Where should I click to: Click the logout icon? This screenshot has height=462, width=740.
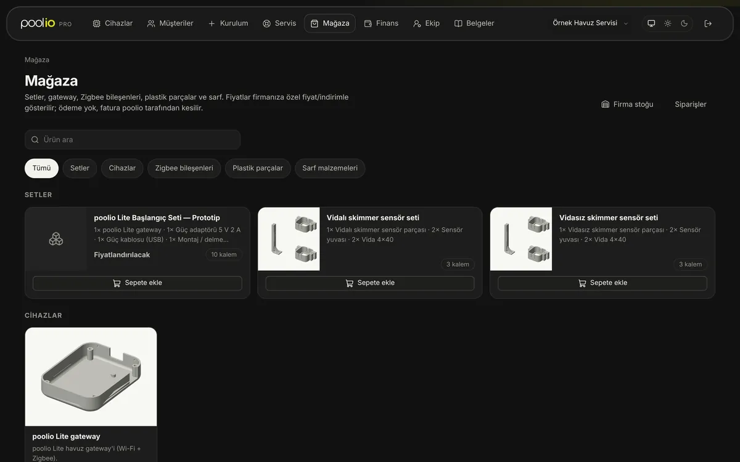pos(708,23)
